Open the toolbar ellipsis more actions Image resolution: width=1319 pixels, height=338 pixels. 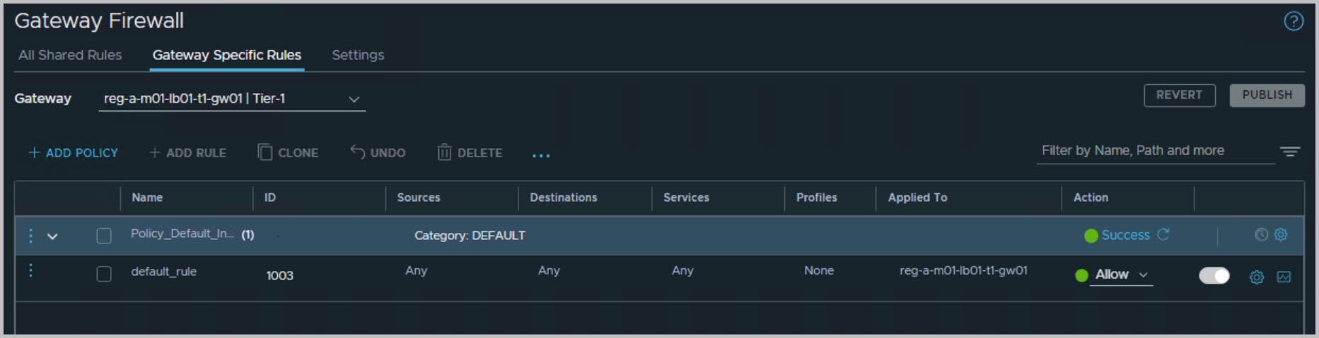pyautogui.click(x=541, y=155)
